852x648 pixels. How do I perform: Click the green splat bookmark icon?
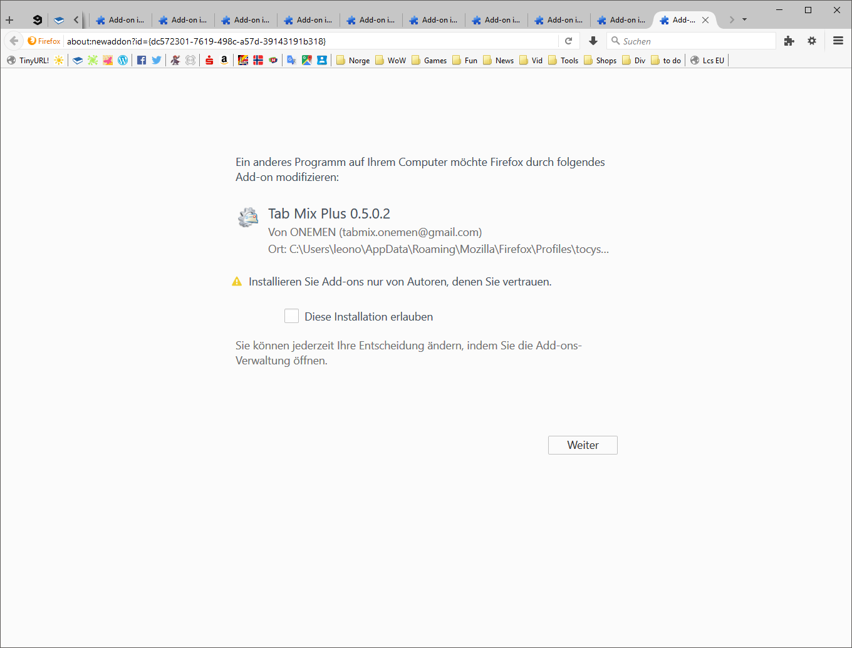tap(93, 61)
